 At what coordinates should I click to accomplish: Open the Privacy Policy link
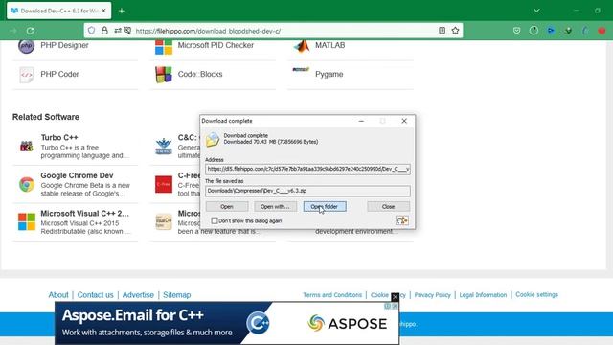432,295
